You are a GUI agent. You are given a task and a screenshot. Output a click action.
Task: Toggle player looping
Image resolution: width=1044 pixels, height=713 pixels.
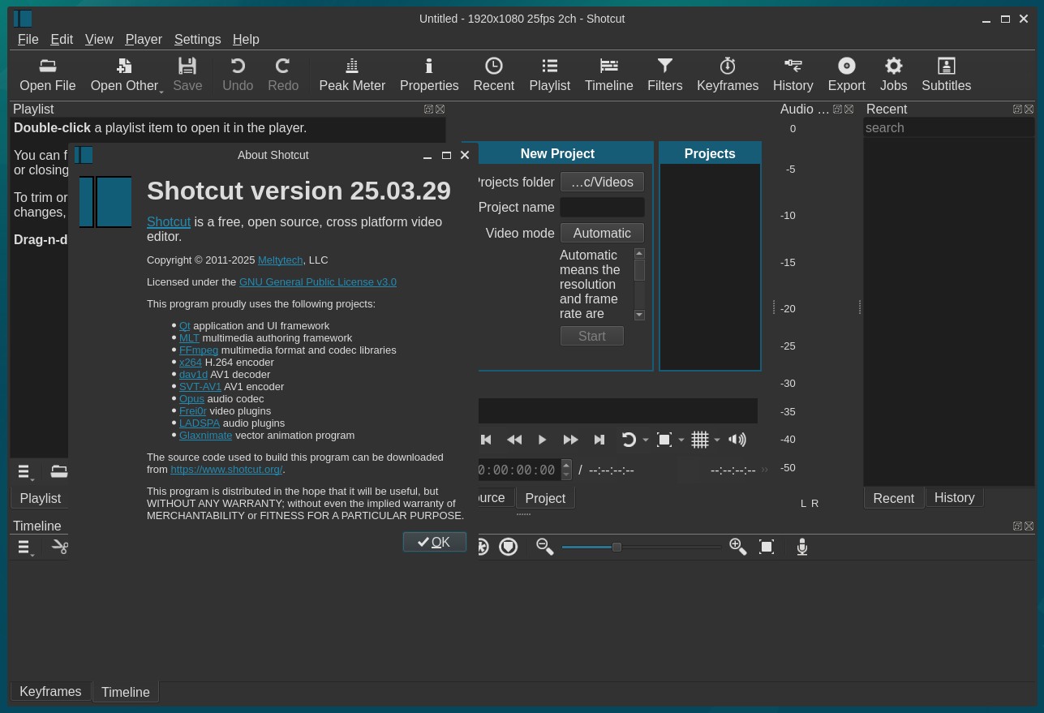tap(628, 440)
